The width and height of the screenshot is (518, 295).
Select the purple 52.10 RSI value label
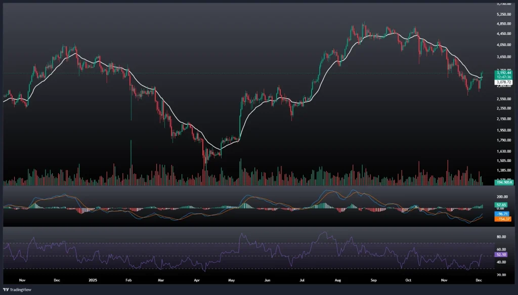click(488, 255)
